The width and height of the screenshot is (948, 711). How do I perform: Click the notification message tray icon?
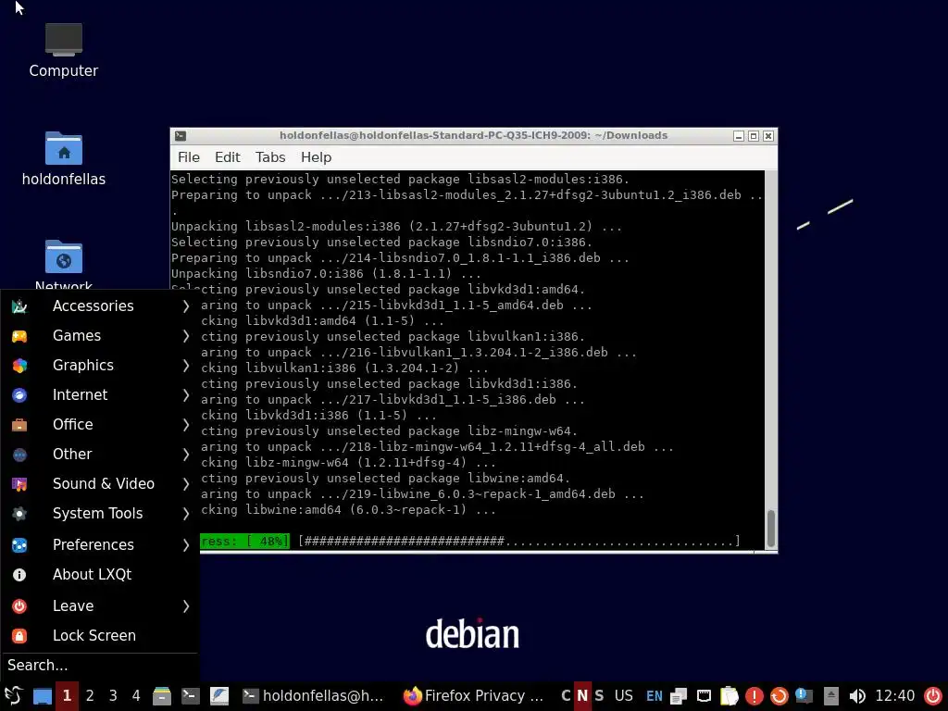[805, 696]
